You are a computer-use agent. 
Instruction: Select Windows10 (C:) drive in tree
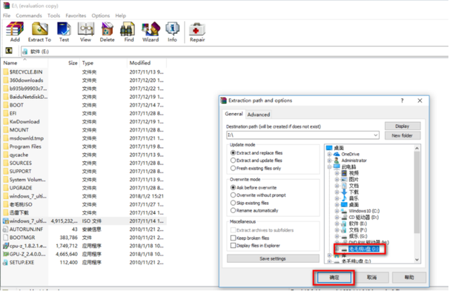364,211
